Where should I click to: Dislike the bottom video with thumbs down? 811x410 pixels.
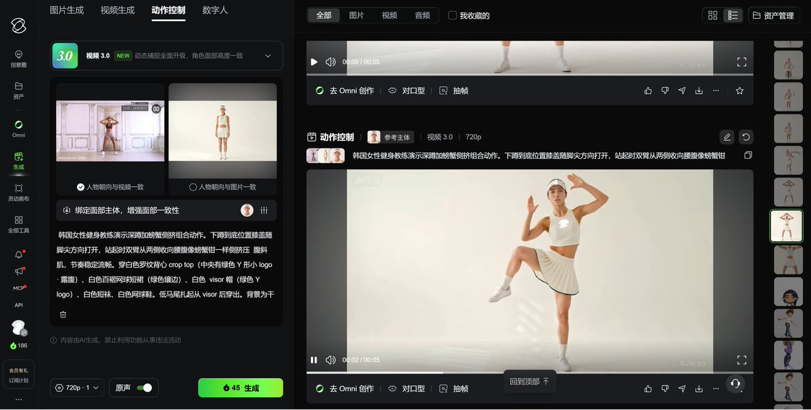coord(665,388)
